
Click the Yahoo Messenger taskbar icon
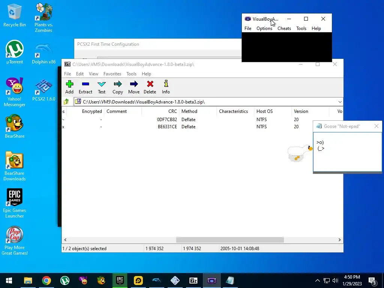pyautogui.click(x=83, y=280)
